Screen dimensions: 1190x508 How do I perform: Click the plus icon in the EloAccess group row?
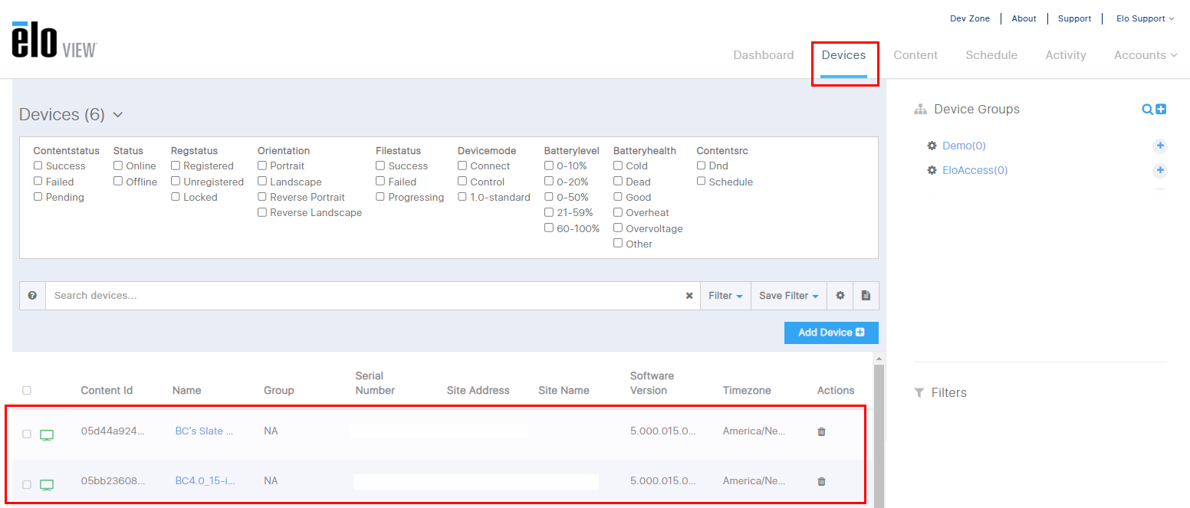1160,170
